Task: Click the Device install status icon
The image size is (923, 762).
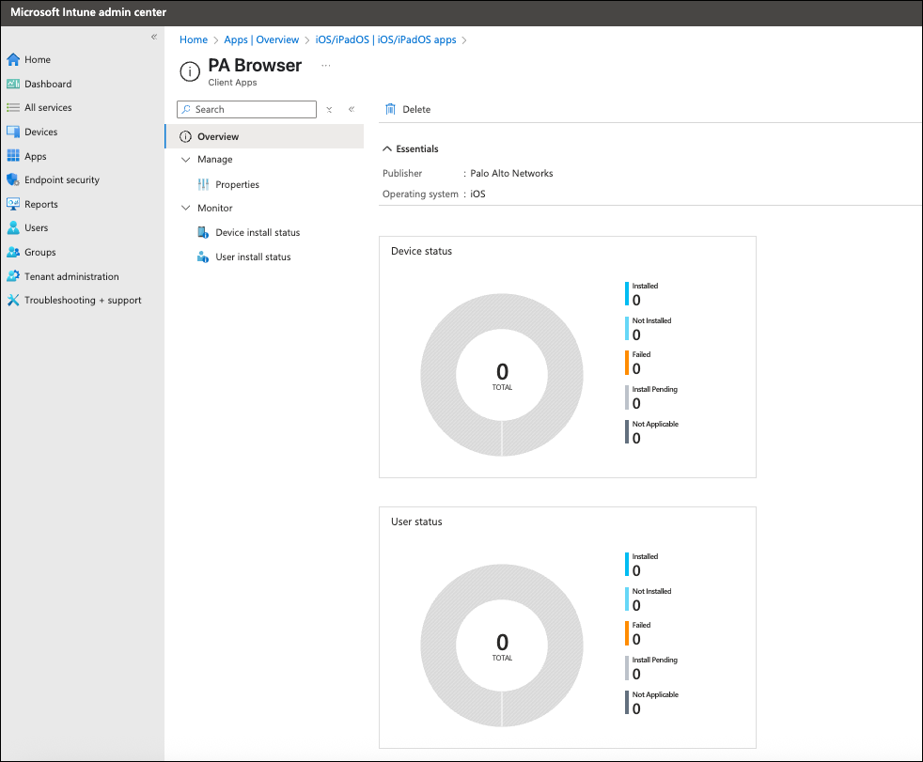Action: click(203, 232)
